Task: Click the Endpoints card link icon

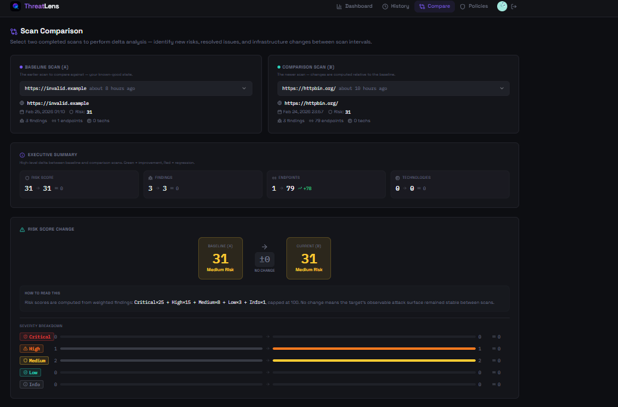Action: (274, 178)
